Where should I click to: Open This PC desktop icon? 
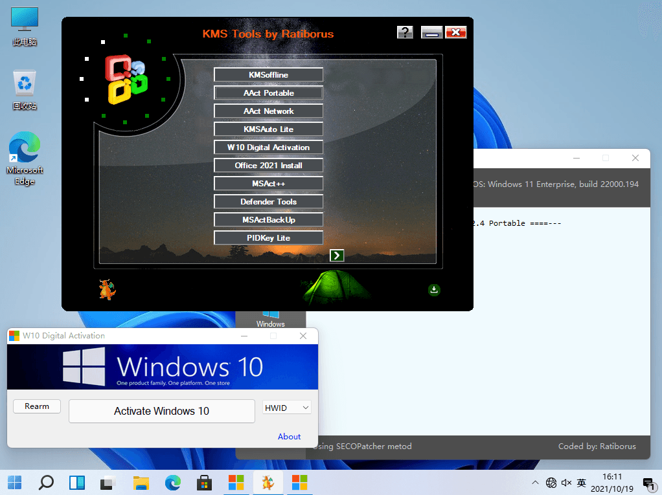(25, 26)
